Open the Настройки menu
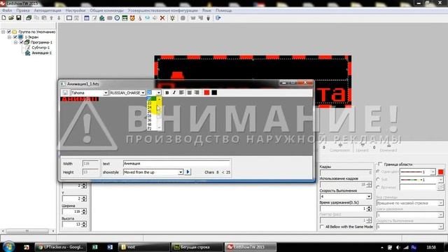The image size is (448, 252). (x=76, y=10)
